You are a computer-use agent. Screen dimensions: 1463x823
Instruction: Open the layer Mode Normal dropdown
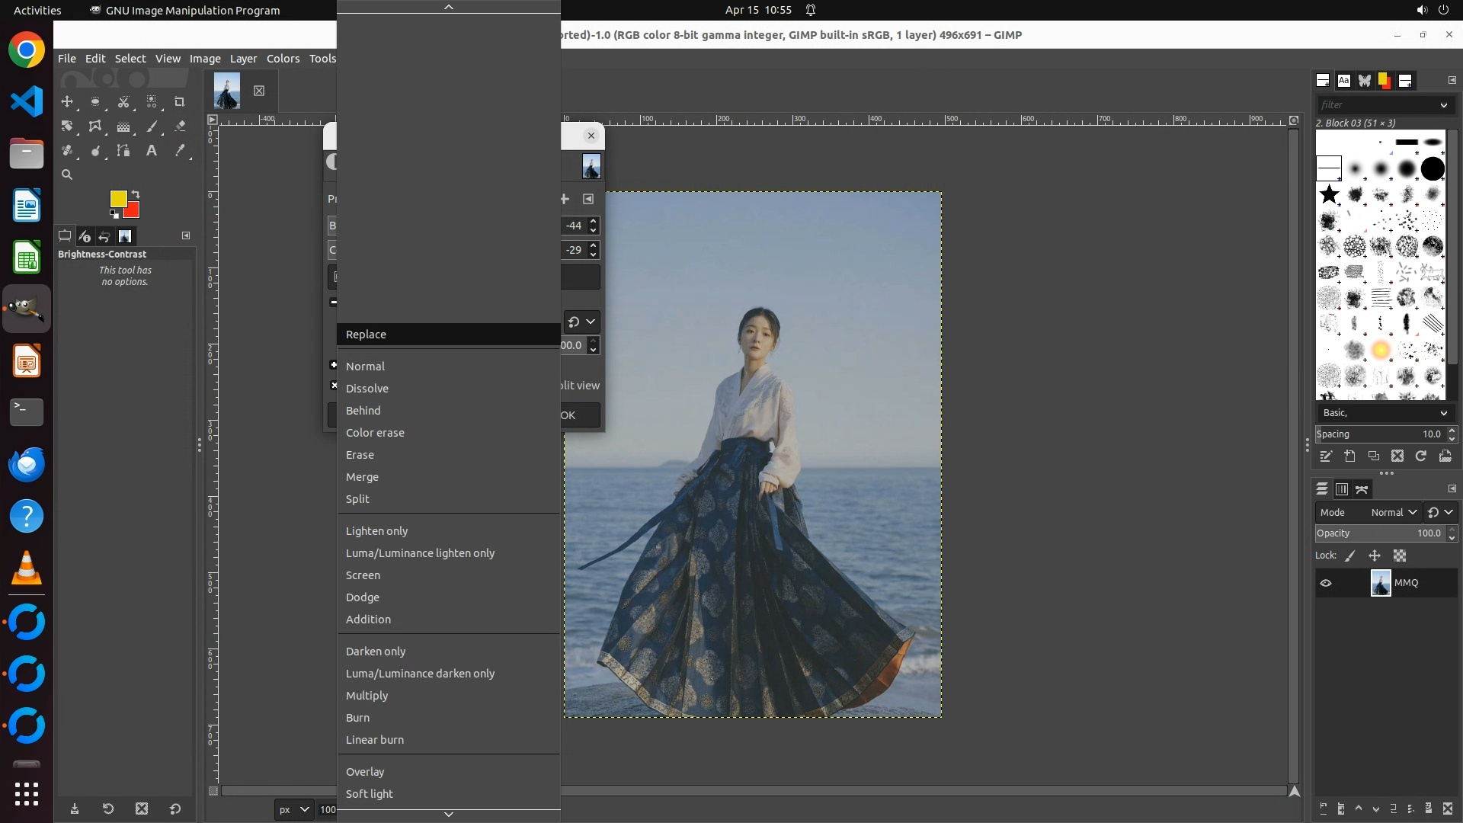click(1393, 513)
